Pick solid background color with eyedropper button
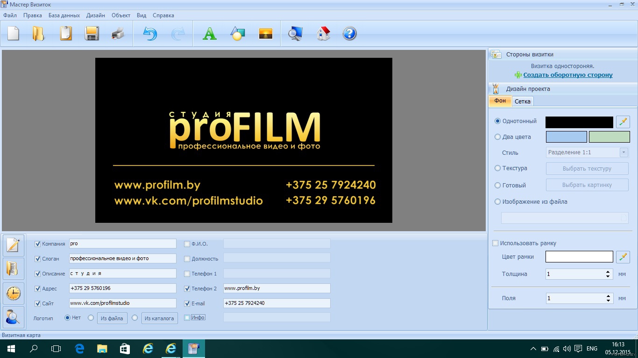Image resolution: width=638 pixels, height=358 pixels. pos(623,122)
